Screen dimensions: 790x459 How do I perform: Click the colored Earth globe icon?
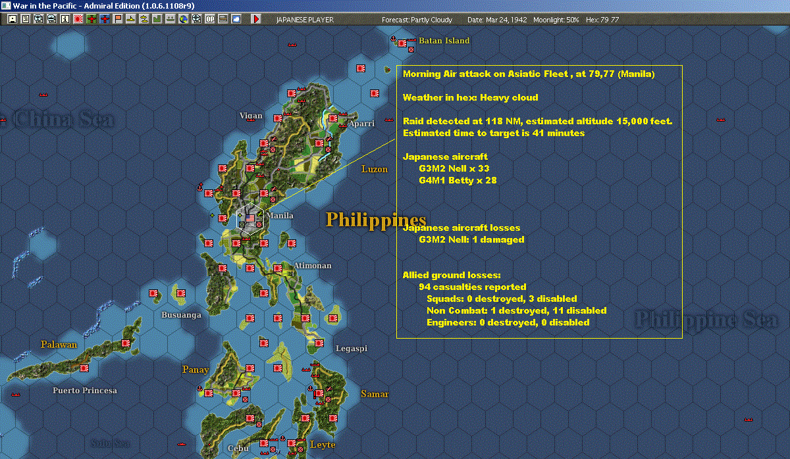click(183, 20)
